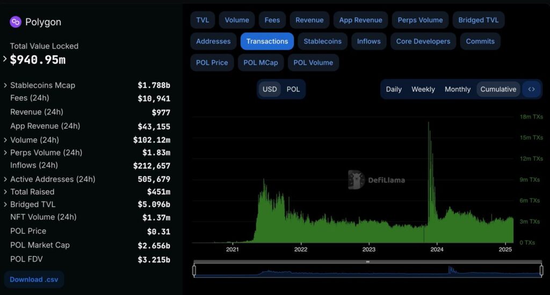Expand the Active Addresses (24h) row
The image size is (550, 295).
5,179
